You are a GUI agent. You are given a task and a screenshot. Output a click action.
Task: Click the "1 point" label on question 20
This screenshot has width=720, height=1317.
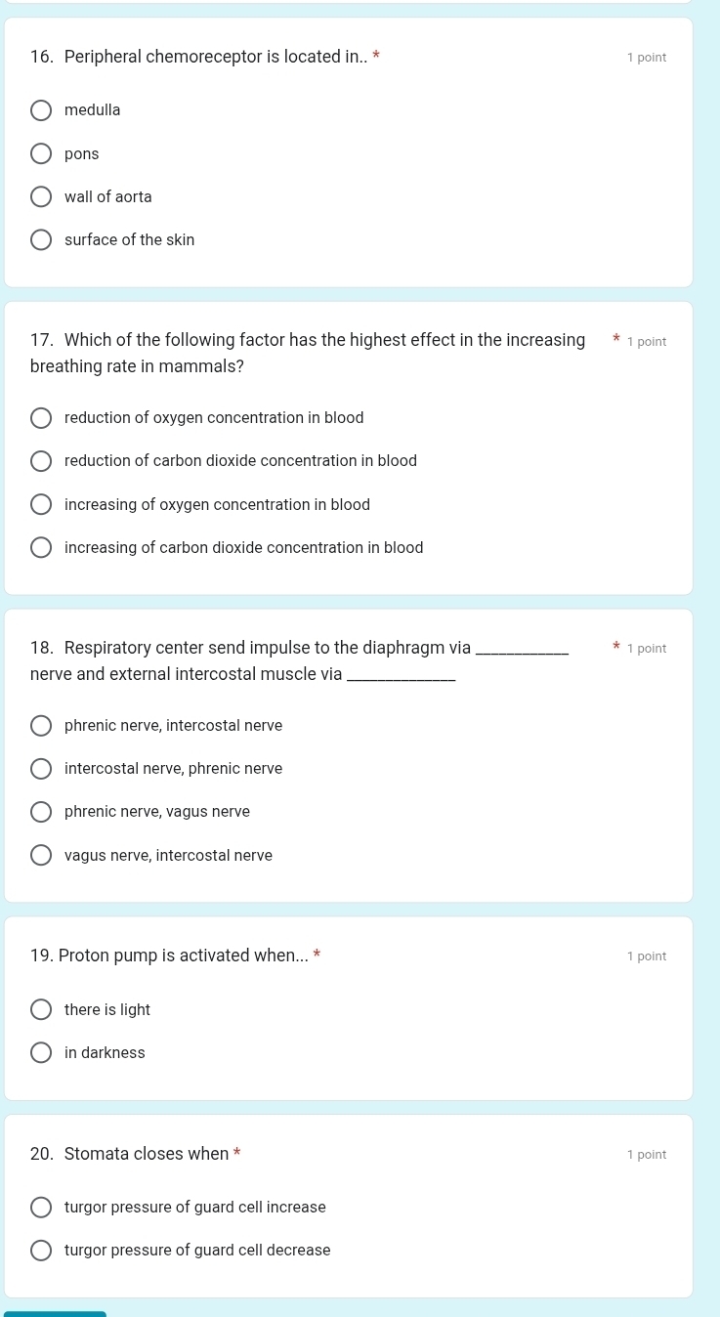point(647,1154)
